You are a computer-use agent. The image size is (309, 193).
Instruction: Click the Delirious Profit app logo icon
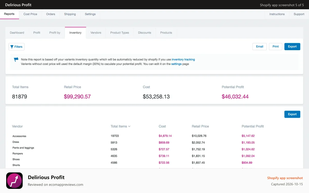click(14, 181)
